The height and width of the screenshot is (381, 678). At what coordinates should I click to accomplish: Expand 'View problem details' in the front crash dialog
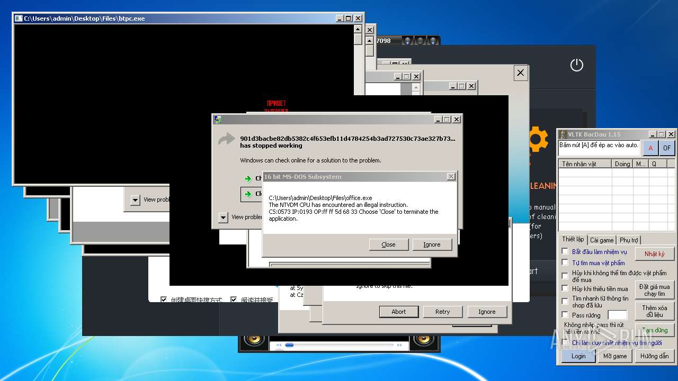point(224,217)
